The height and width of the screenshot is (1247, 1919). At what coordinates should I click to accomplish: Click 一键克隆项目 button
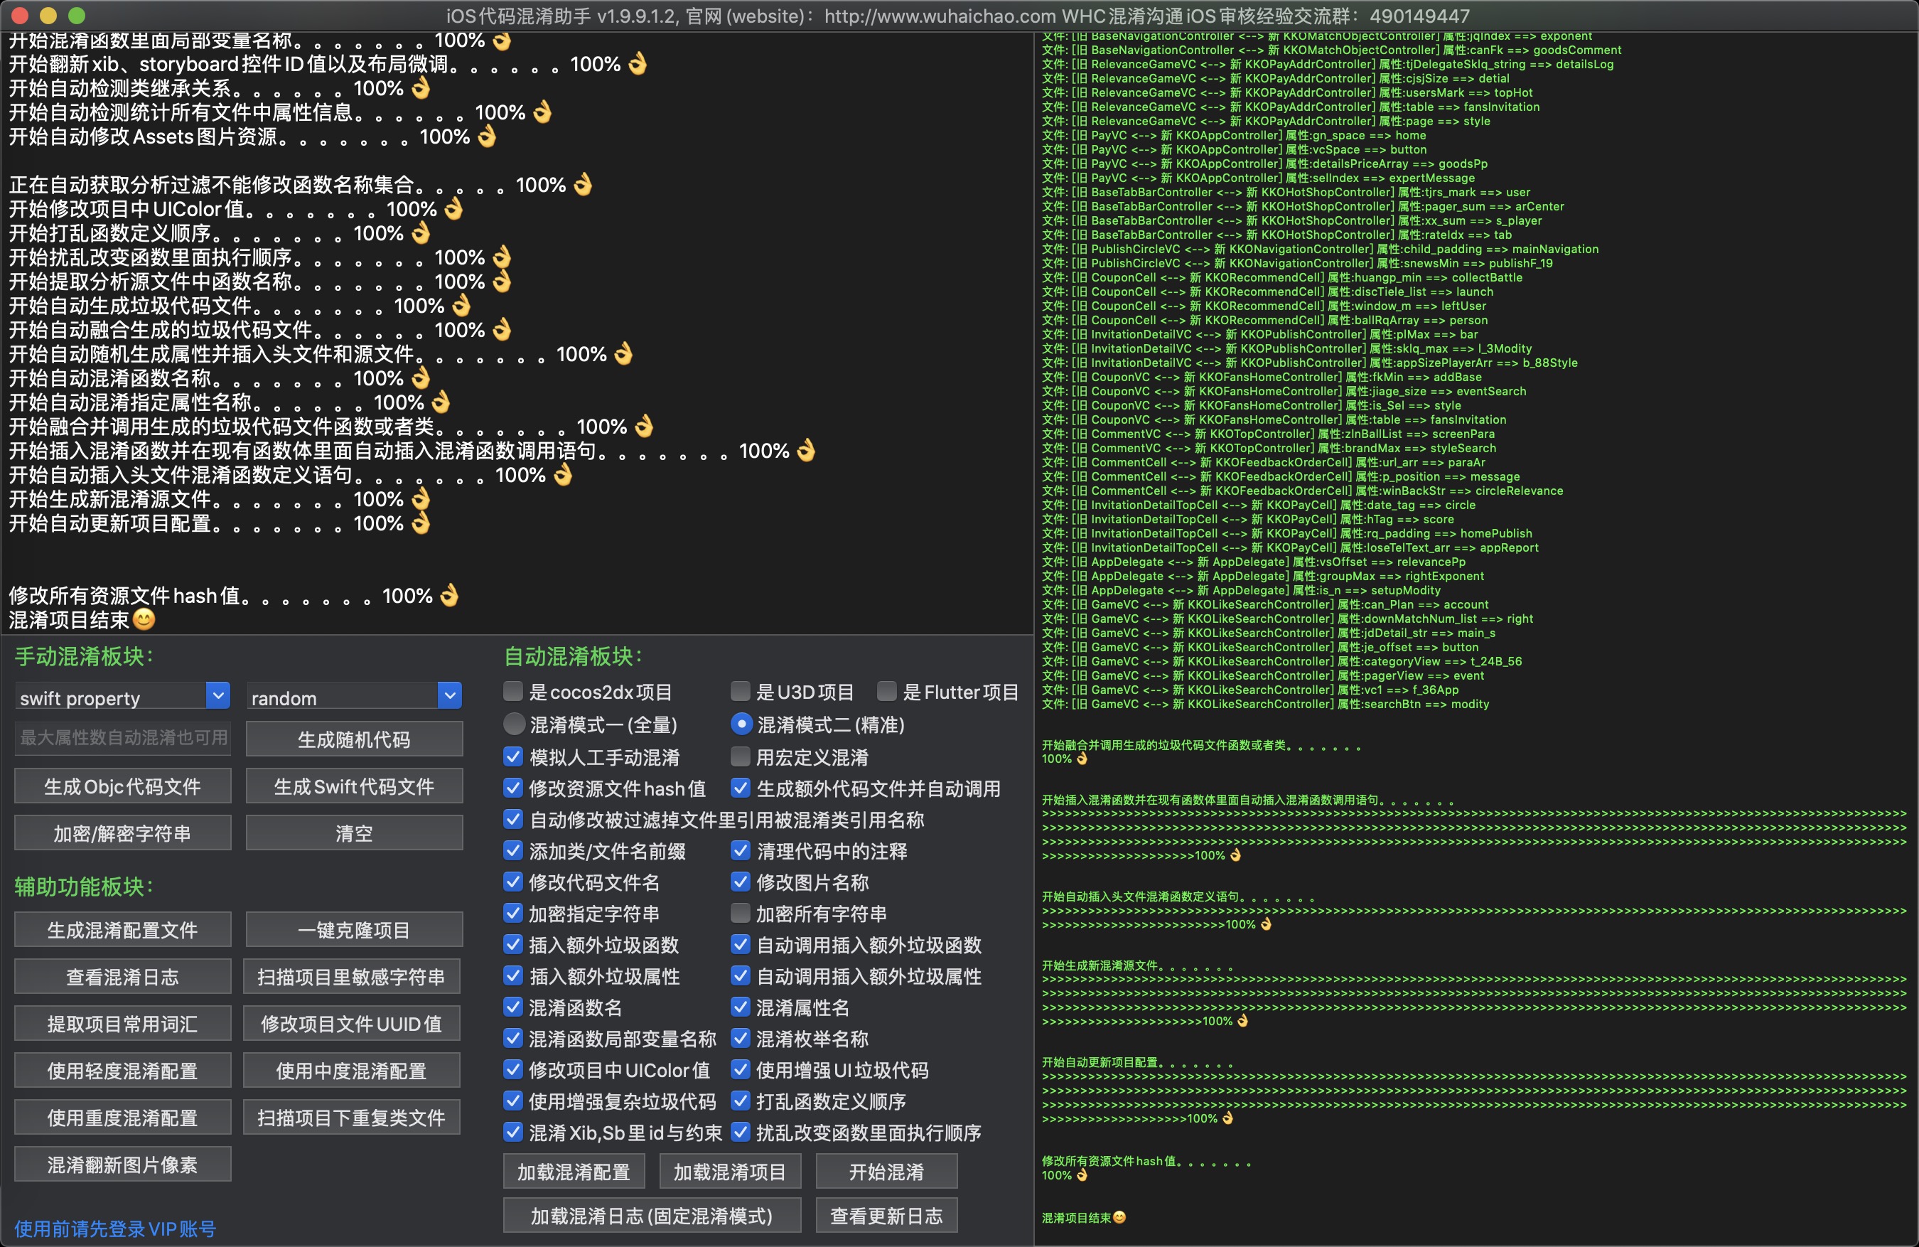(355, 929)
